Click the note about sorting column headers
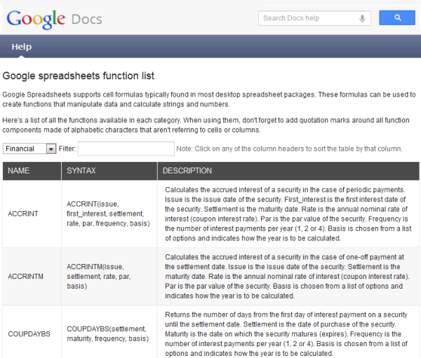 coord(289,149)
